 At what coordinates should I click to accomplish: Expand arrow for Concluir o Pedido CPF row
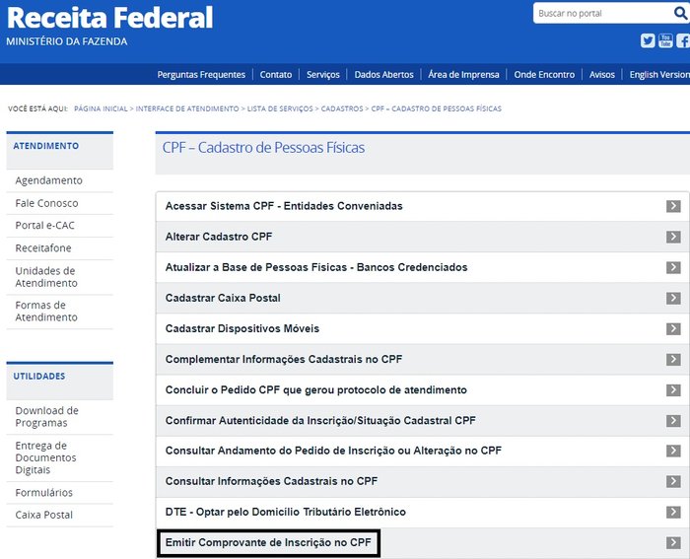click(673, 390)
